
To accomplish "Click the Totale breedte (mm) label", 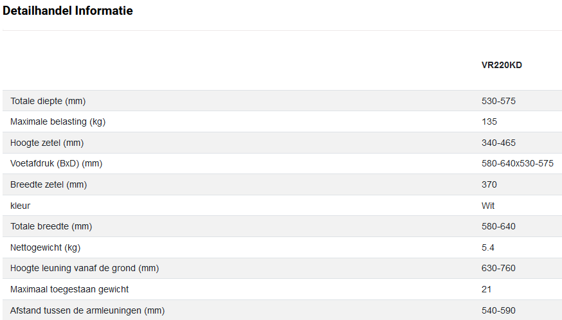I will pyautogui.click(x=51, y=226).
